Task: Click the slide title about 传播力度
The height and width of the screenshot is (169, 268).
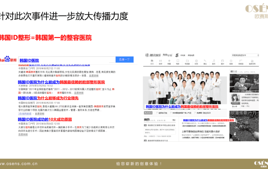Action: (x=64, y=16)
